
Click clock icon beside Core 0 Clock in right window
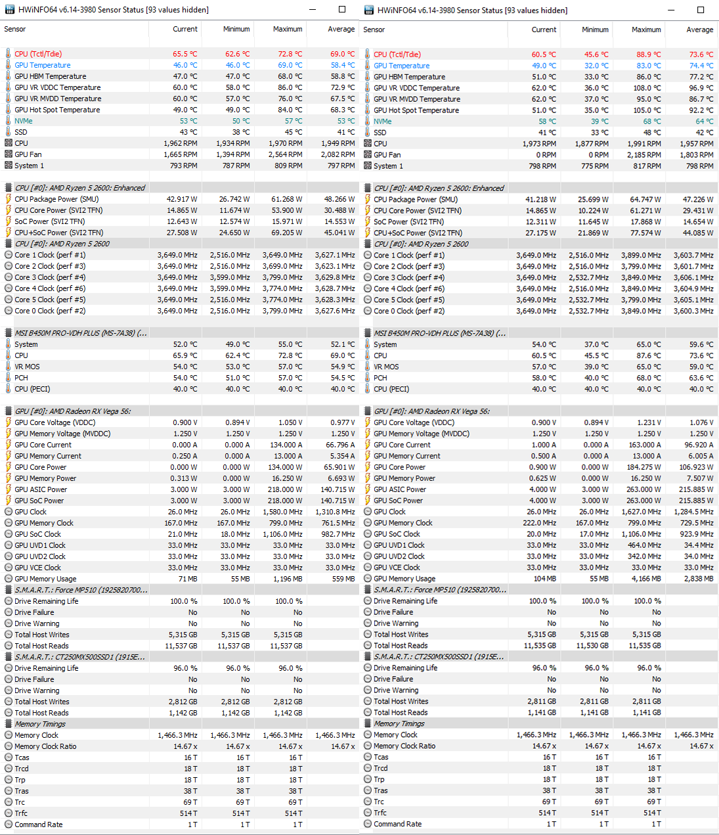click(368, 311)
